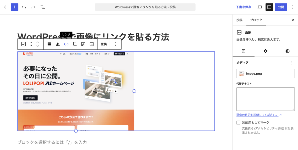Image resolution: width=298 pixels, height=150 pixels.
Task: Select the crop image tool
Action: 75,44
